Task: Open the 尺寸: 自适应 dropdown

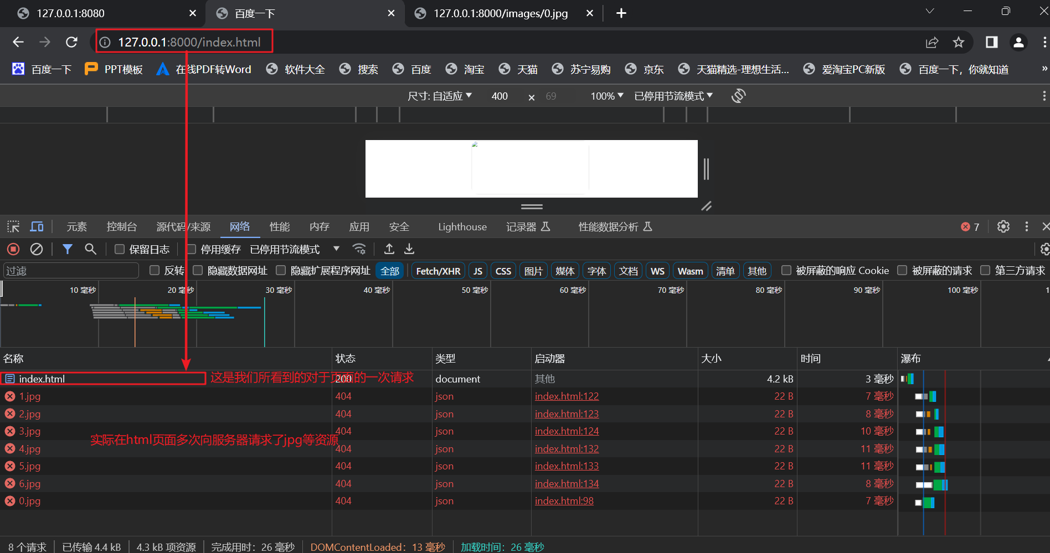Action: tap(440, 96)
